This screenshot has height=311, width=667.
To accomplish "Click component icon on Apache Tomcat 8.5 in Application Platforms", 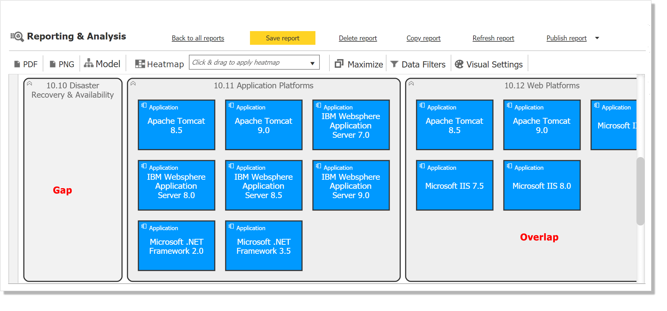I will 144,105.
